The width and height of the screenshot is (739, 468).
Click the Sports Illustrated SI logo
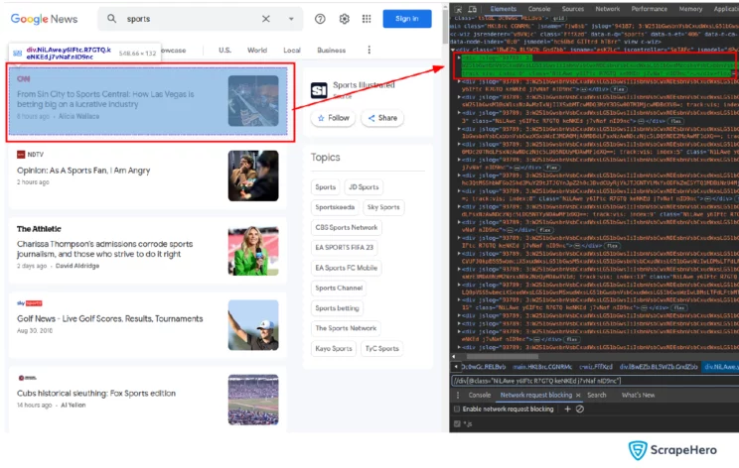click(x=319, y=90)
